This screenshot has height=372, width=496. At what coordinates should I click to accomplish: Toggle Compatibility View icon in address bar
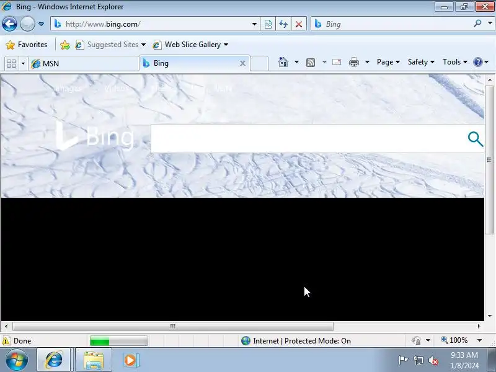pyautogui.click(x=268, y=24)
